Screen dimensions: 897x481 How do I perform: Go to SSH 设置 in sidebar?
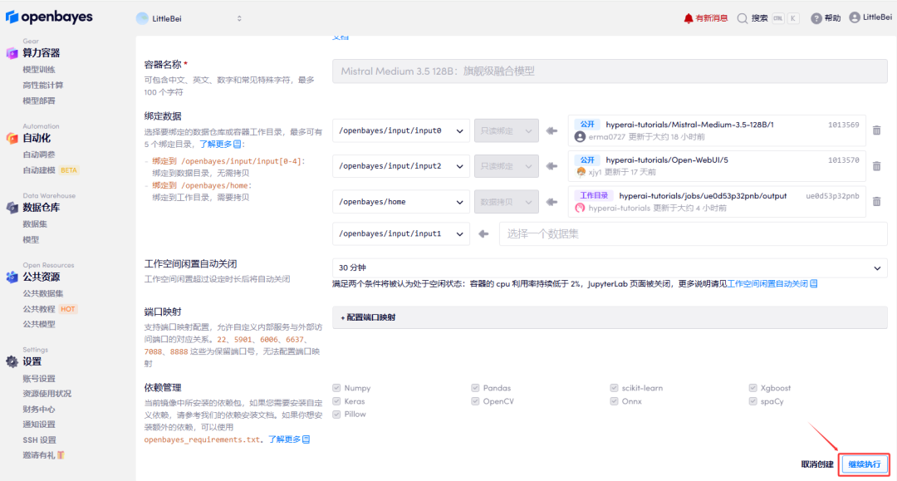[x=40, y=439]
